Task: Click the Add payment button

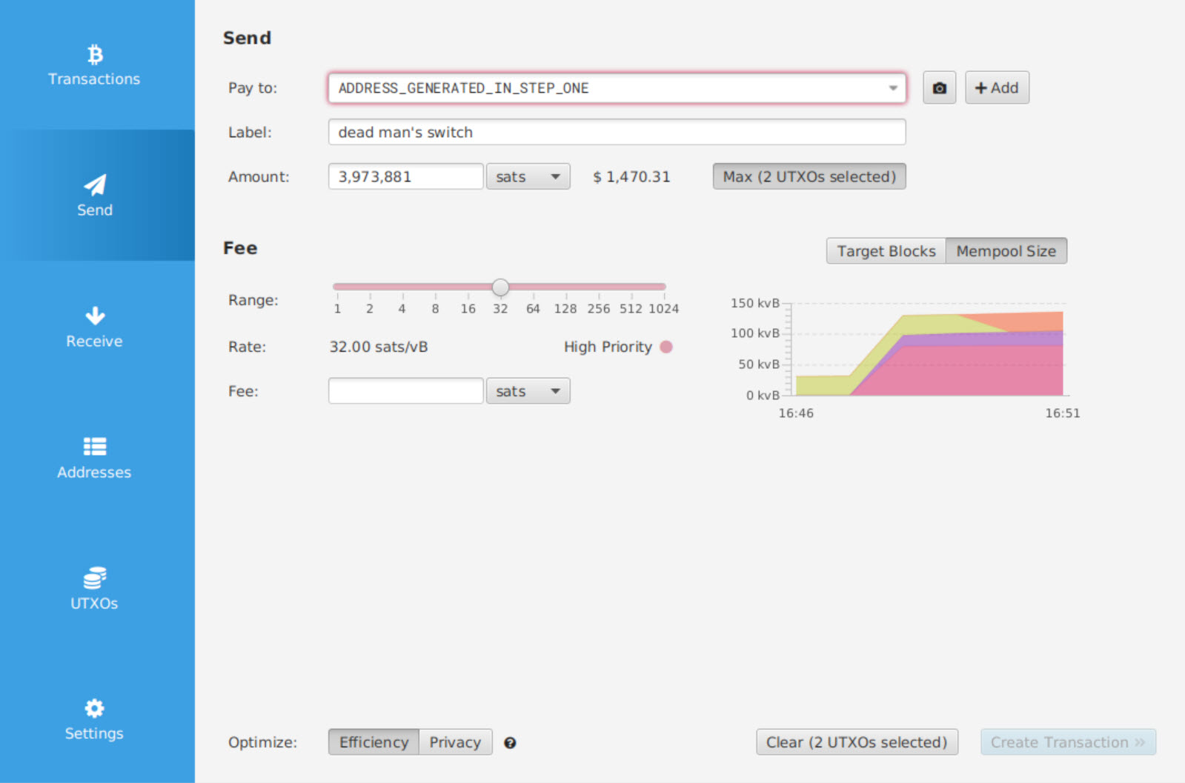Action: point(997,88)
